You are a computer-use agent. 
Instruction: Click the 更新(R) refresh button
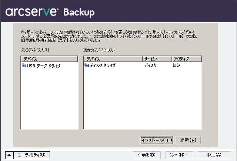[188, 140]
